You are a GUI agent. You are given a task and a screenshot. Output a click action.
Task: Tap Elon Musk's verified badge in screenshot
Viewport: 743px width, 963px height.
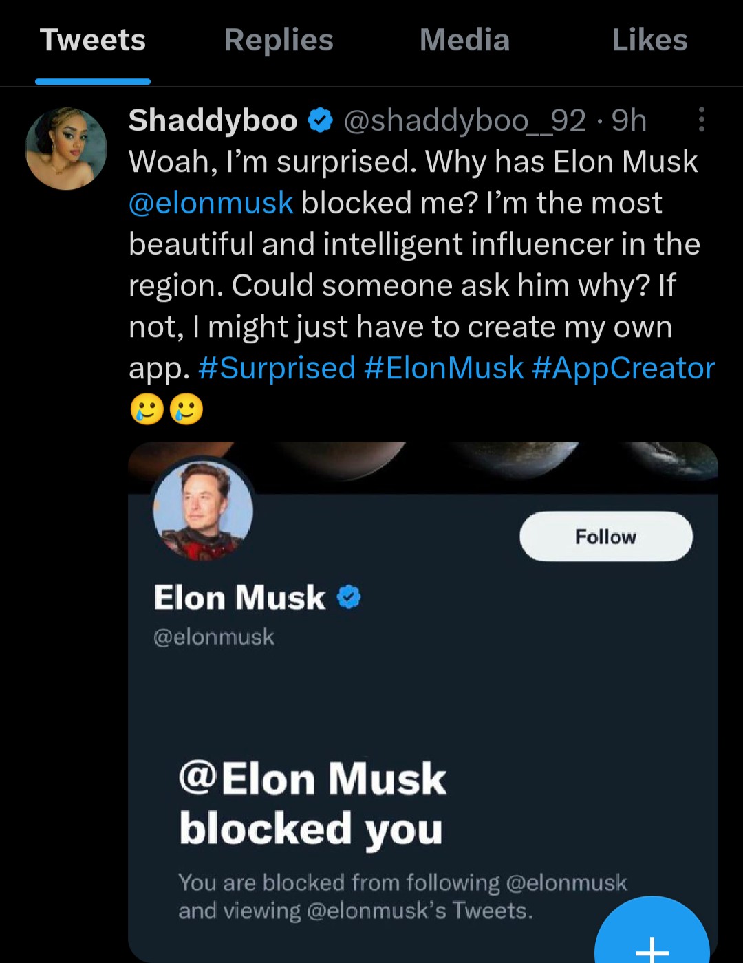pos(349,597)
